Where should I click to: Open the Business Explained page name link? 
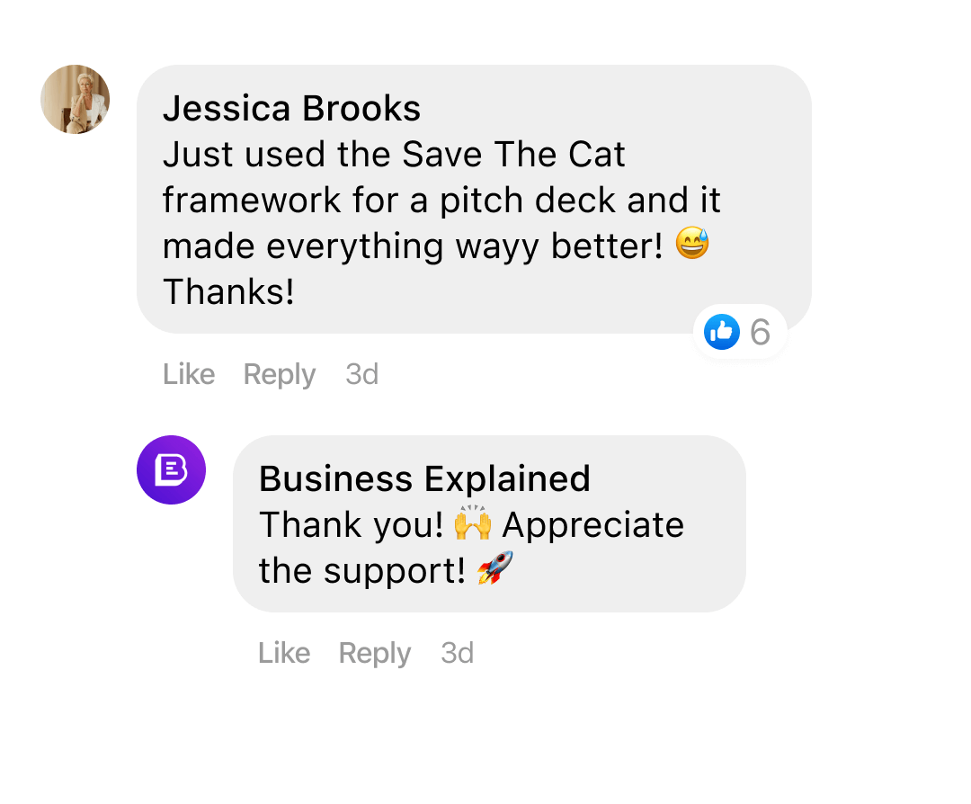tap(424, 478)
